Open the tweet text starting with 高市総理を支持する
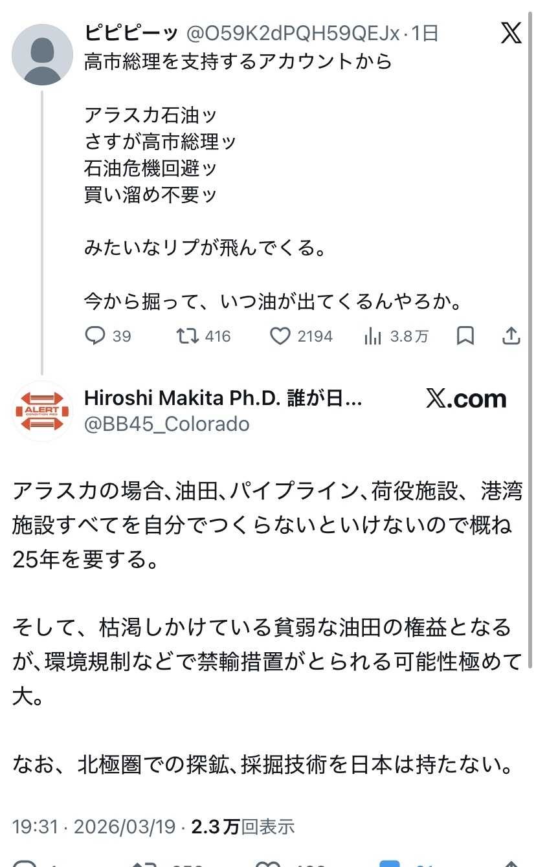536x867 pixels. click(x=238, y=61)
